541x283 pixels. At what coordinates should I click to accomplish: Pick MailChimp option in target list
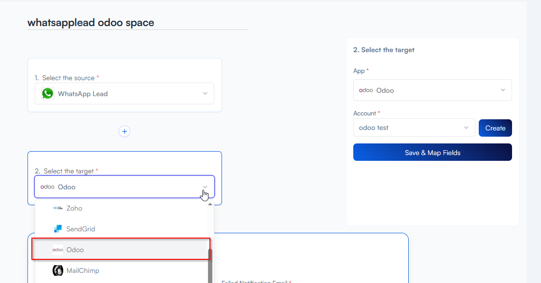click(83, 270)
